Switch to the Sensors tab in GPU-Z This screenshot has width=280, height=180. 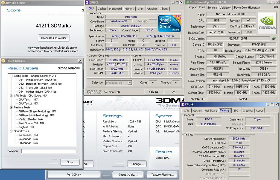coord(212,7)
